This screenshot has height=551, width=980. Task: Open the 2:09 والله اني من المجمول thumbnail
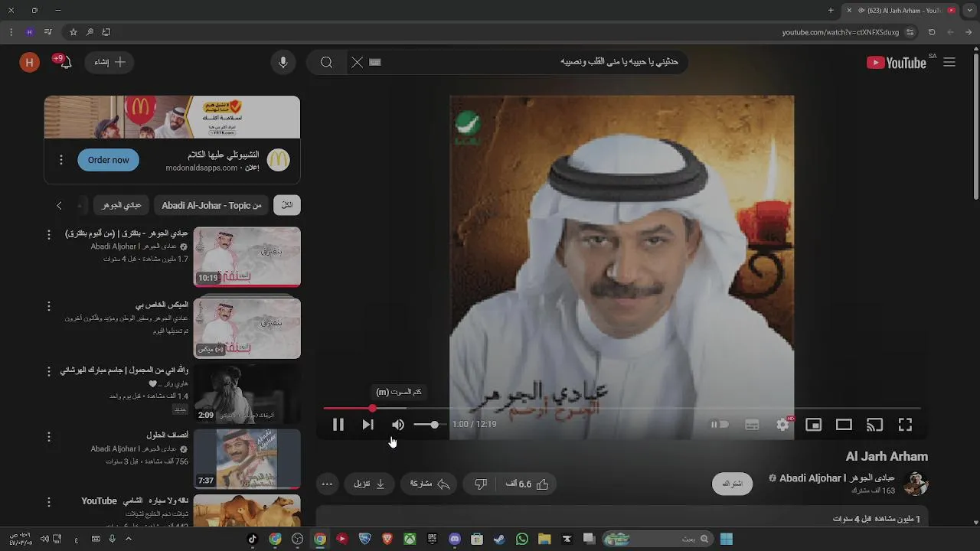point(247,393)
